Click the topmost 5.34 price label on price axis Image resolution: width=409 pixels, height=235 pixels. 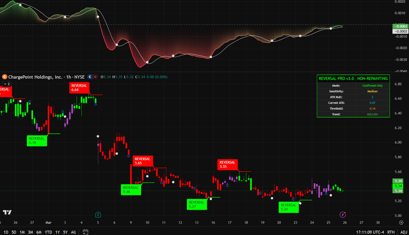pos(398,181)
